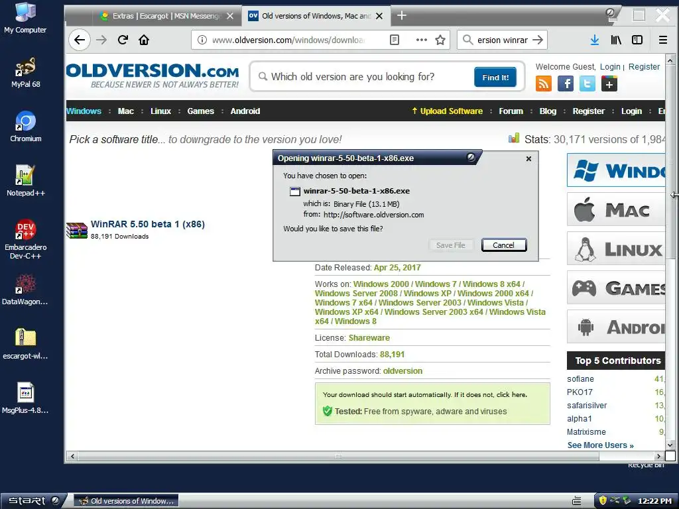Switch to Extras Escargot MSN Messenger tab
Screen dimensions: 679x509
coord(166,16)
